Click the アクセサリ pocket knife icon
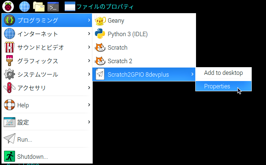 (10, 88)
